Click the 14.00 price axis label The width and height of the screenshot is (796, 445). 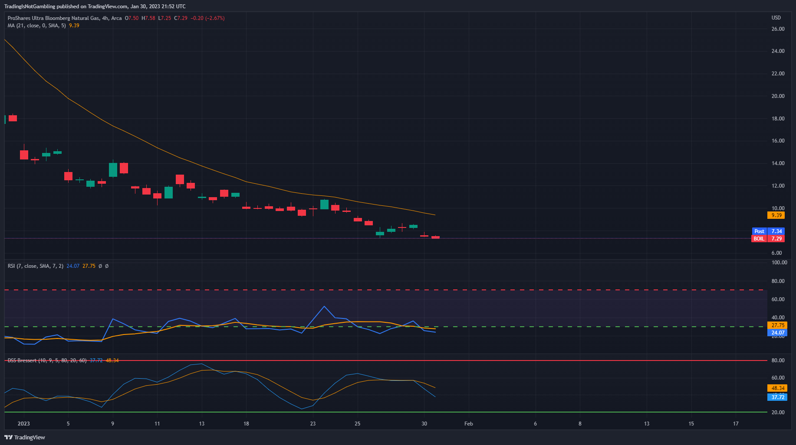point(778,163)
